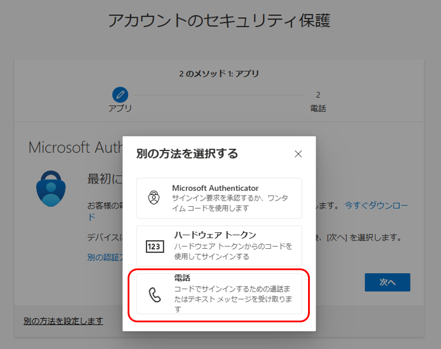Click the large blue Authenticator shield logo
This screenshot has height=349, width=441.
click(51, 188)
